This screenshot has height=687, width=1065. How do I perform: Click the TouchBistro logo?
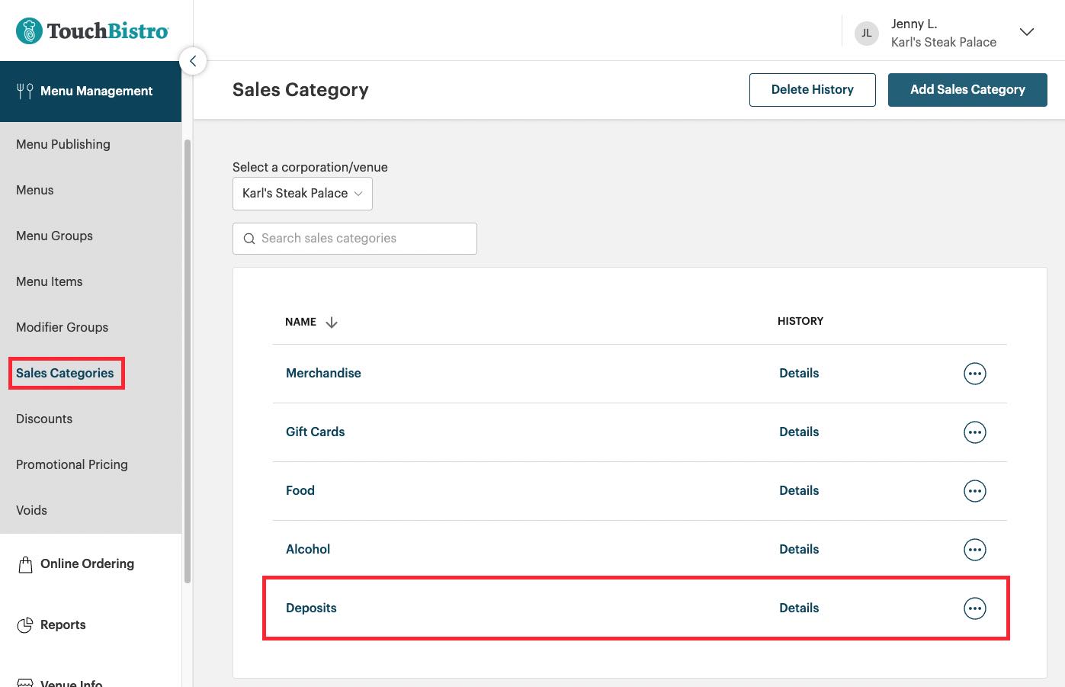(91, 30)
